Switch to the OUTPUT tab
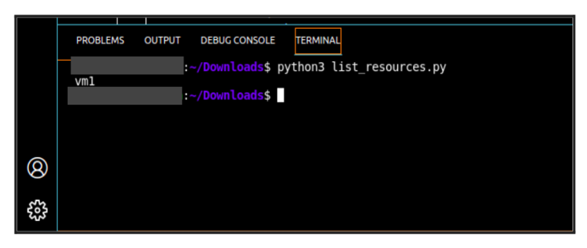 click(162, 41)
